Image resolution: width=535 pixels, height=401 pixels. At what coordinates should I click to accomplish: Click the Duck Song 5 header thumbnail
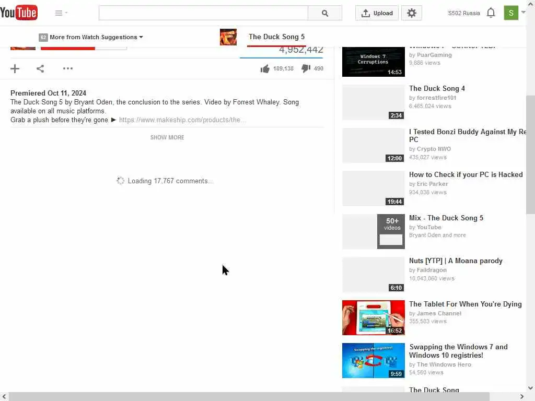click(x=228, y=37)
